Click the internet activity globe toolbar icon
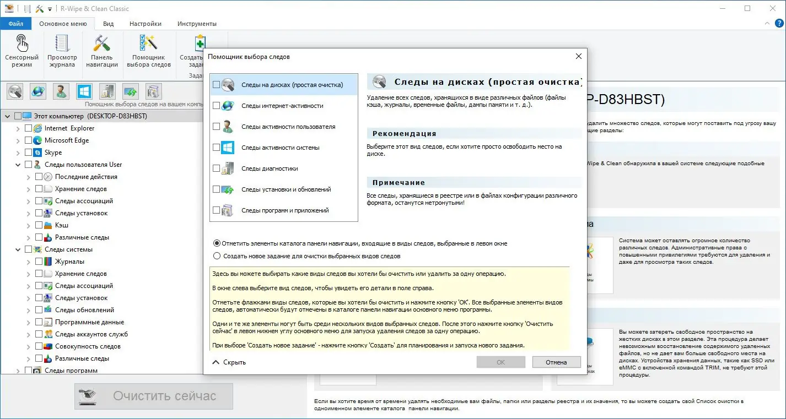This screenshot has height=419, width=786. (x=37, y=91)
